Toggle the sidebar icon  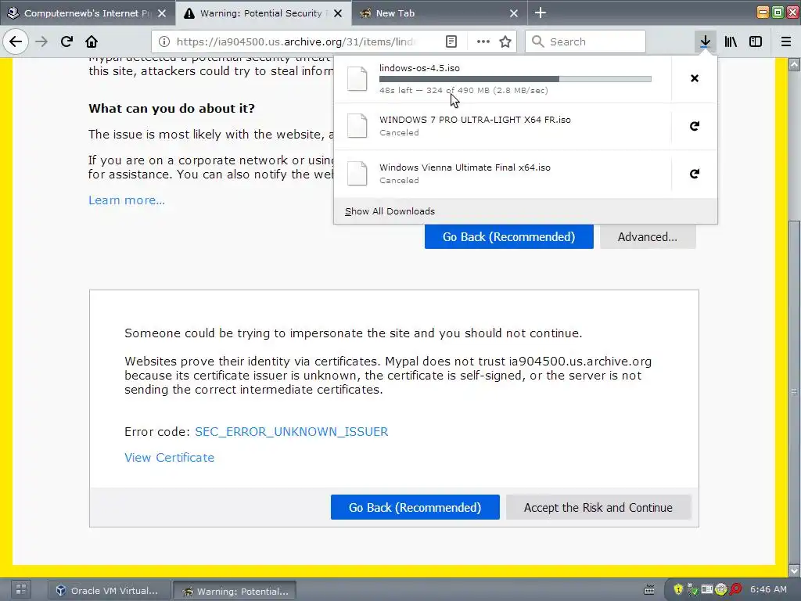[756, 41]
